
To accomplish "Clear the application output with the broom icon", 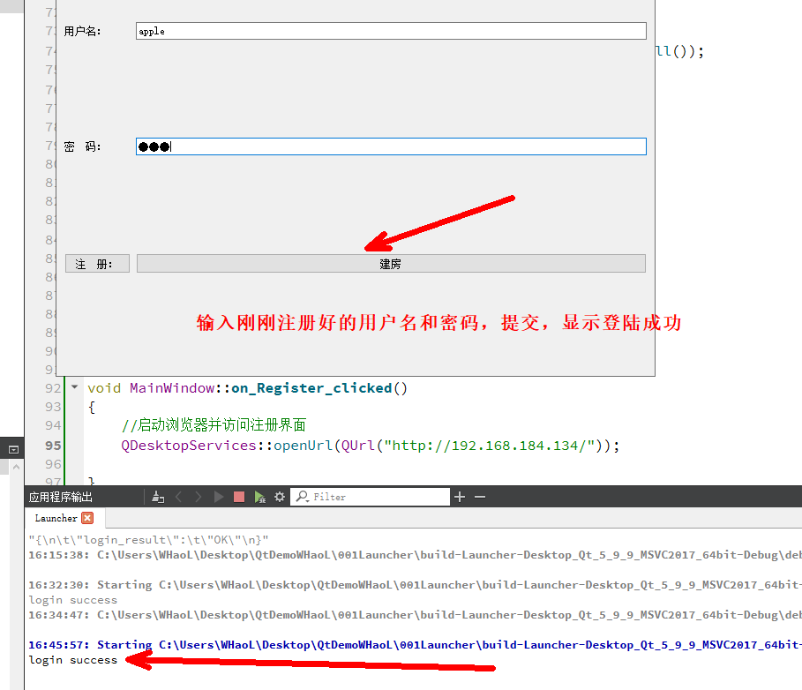I will pos(157,497).
